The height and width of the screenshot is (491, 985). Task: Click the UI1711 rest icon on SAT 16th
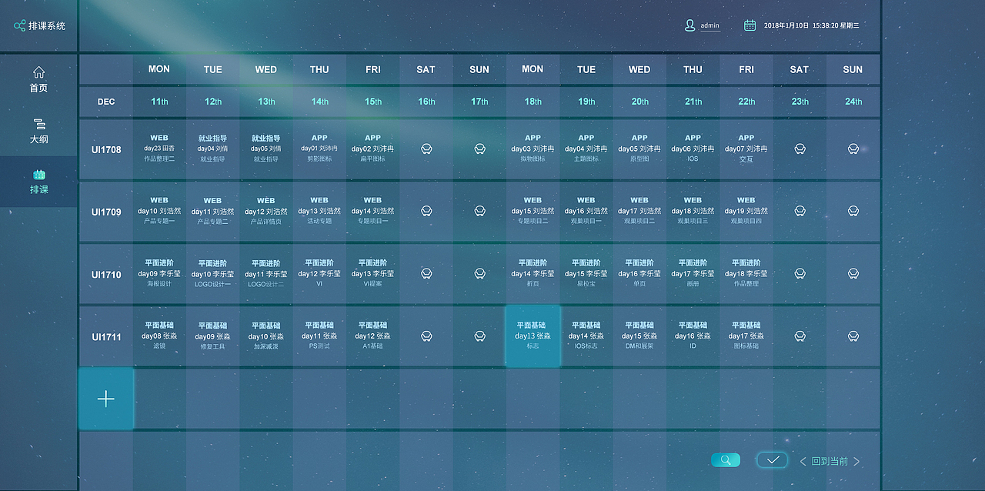click(x=426, y=336)
